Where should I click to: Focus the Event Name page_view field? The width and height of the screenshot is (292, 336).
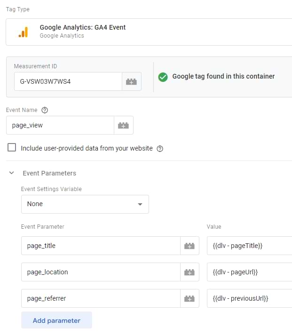click(60, 126)
